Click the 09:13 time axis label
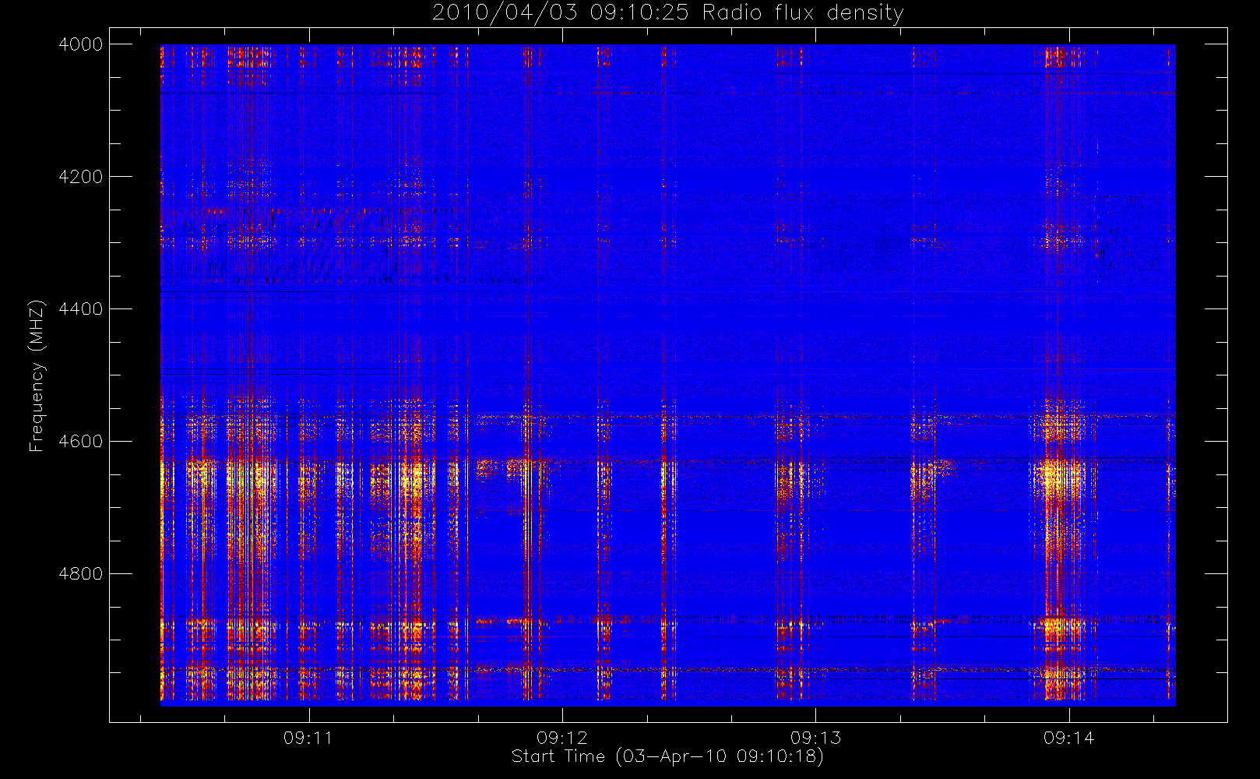 point(815,738)
